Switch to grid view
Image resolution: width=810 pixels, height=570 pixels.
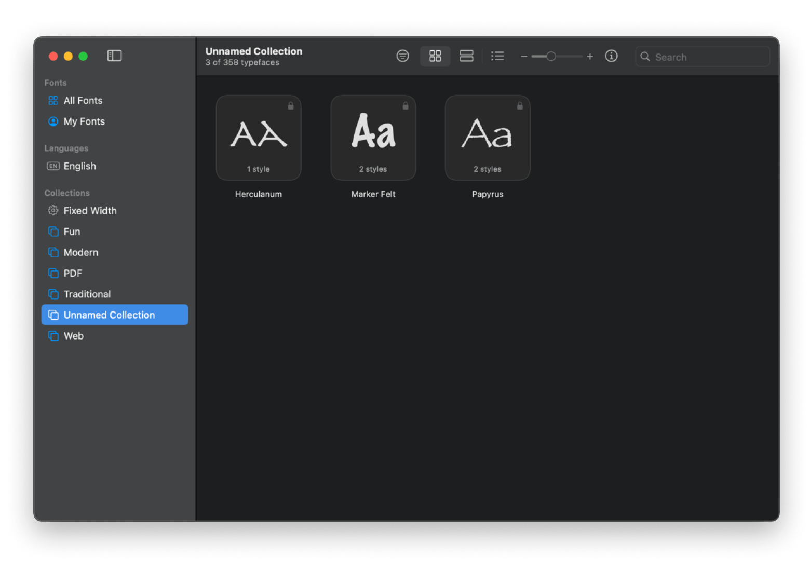tap(435, 56)
